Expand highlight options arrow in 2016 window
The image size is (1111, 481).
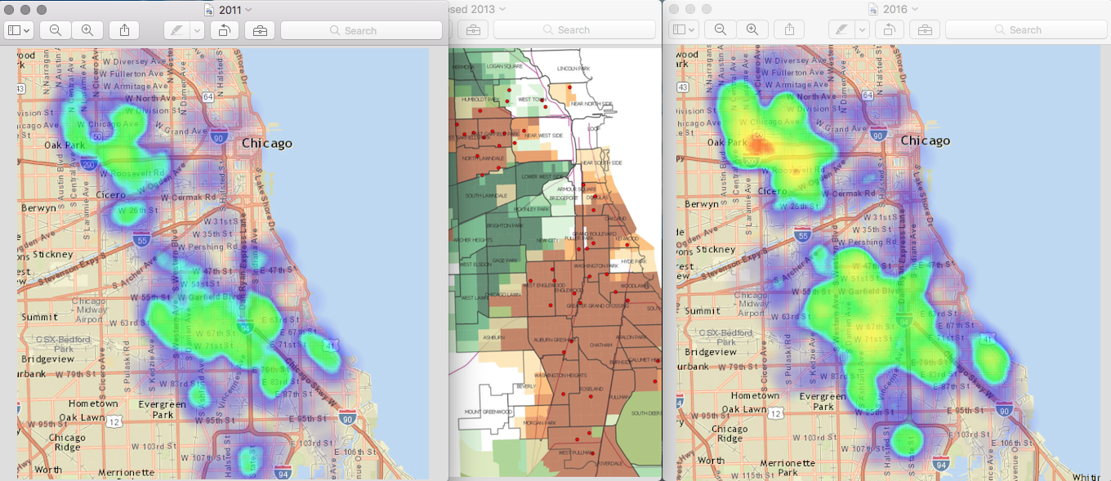pyautogui.click(x=862, y=29)
